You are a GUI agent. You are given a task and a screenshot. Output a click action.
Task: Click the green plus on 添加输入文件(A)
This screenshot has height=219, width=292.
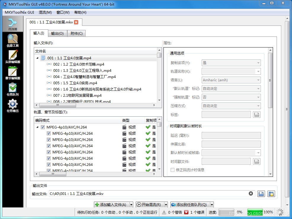[97, 205]
